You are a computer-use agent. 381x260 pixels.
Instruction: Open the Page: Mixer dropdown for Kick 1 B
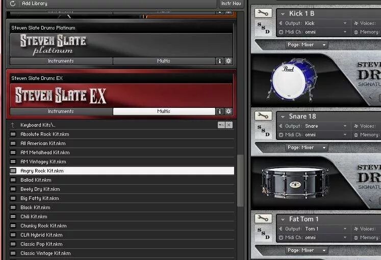pos(307,45)
